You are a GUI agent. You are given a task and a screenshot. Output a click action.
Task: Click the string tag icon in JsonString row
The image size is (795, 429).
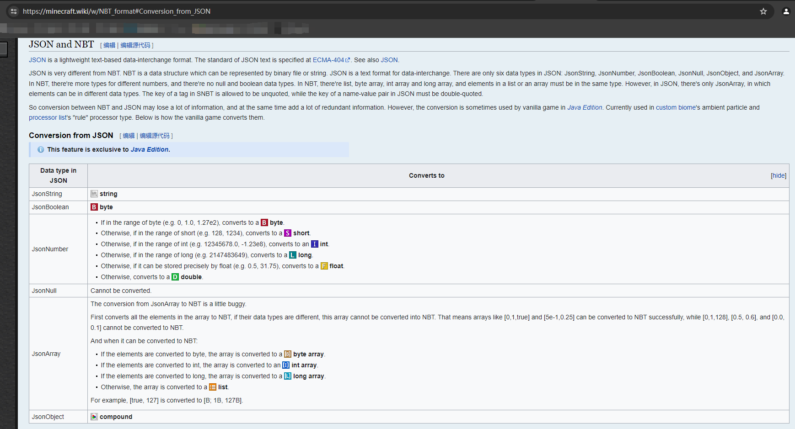94,194
